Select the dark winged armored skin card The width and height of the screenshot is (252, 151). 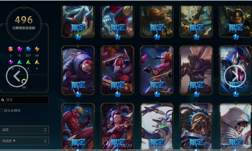(x=196, y=70)
